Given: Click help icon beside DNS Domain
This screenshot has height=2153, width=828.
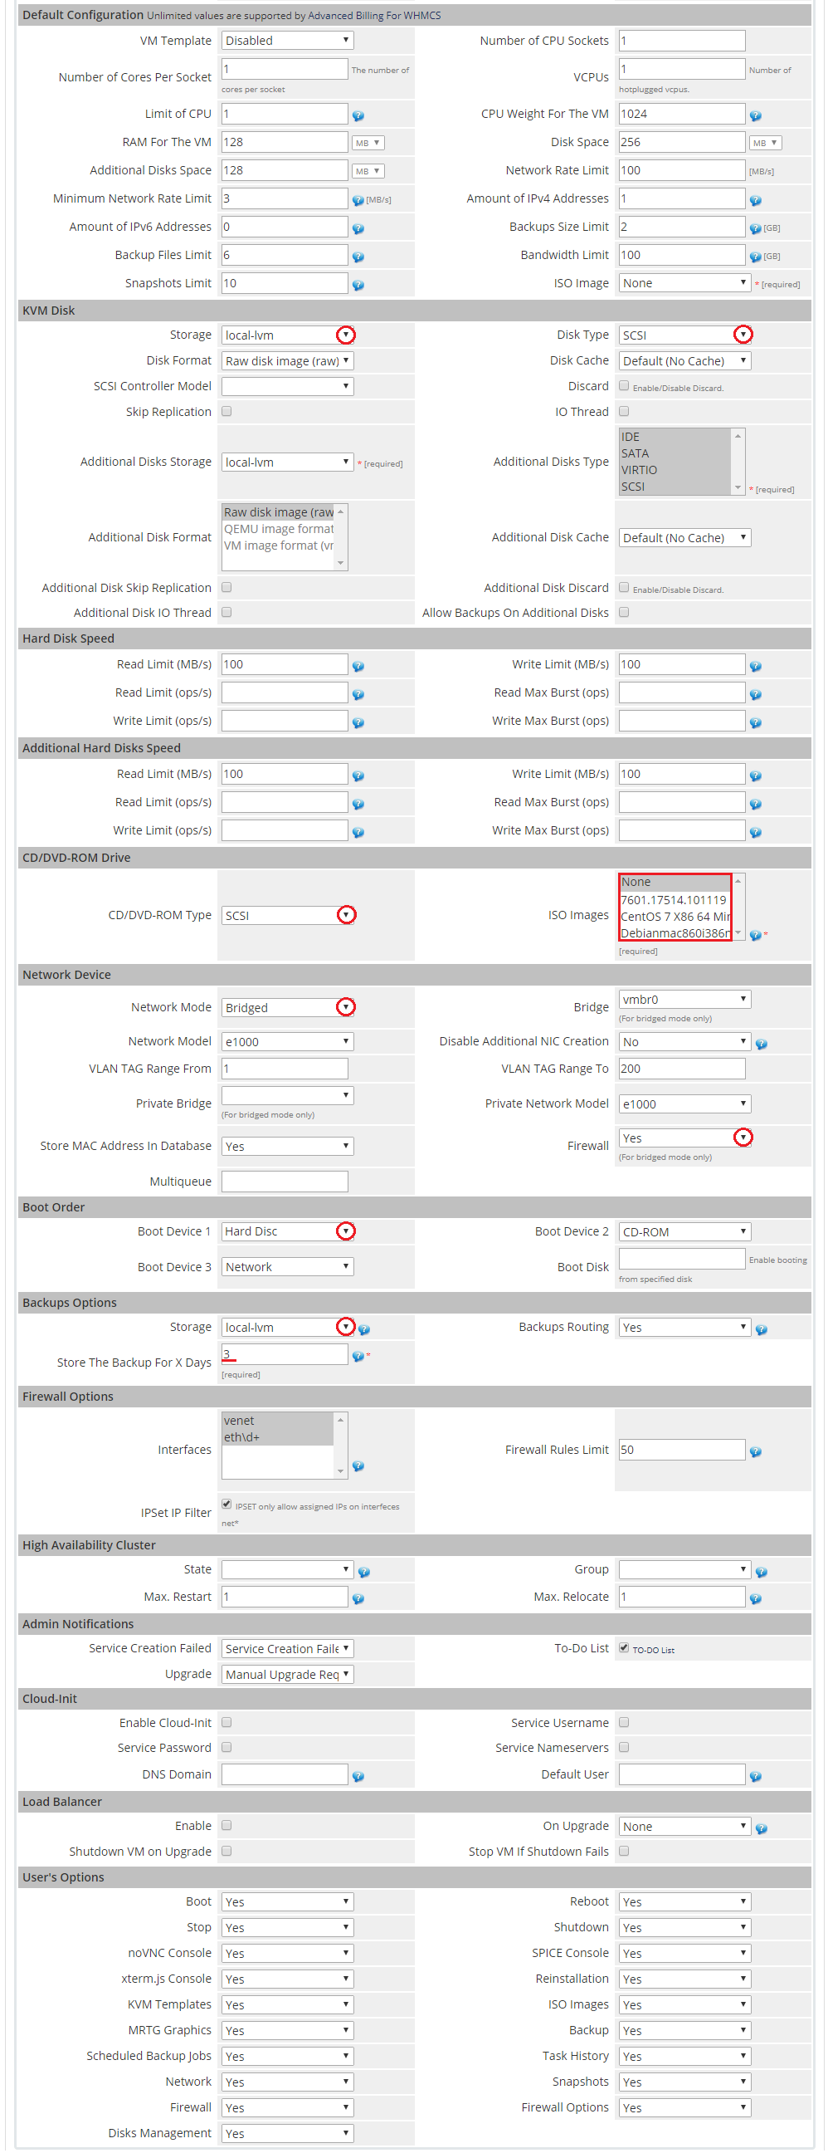Looking at the screenshot, I should tap(358, 1777).
